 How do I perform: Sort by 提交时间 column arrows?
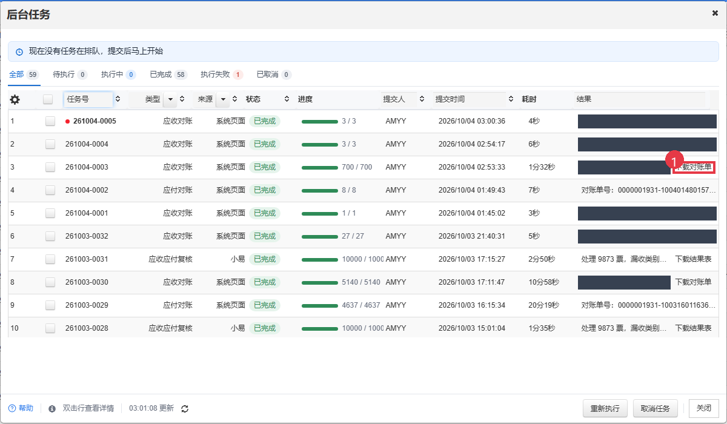point(511,99)
